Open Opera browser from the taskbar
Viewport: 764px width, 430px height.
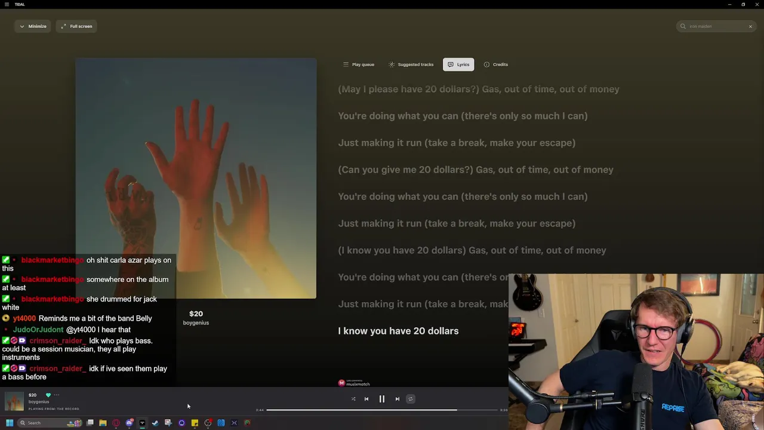click(x=116, y=423)
